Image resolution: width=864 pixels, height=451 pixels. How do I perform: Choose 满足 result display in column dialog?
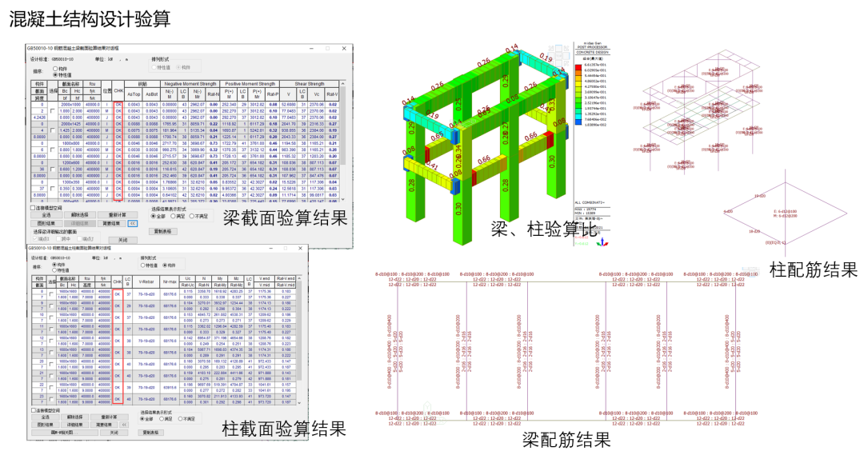click(x=162, y=418)
